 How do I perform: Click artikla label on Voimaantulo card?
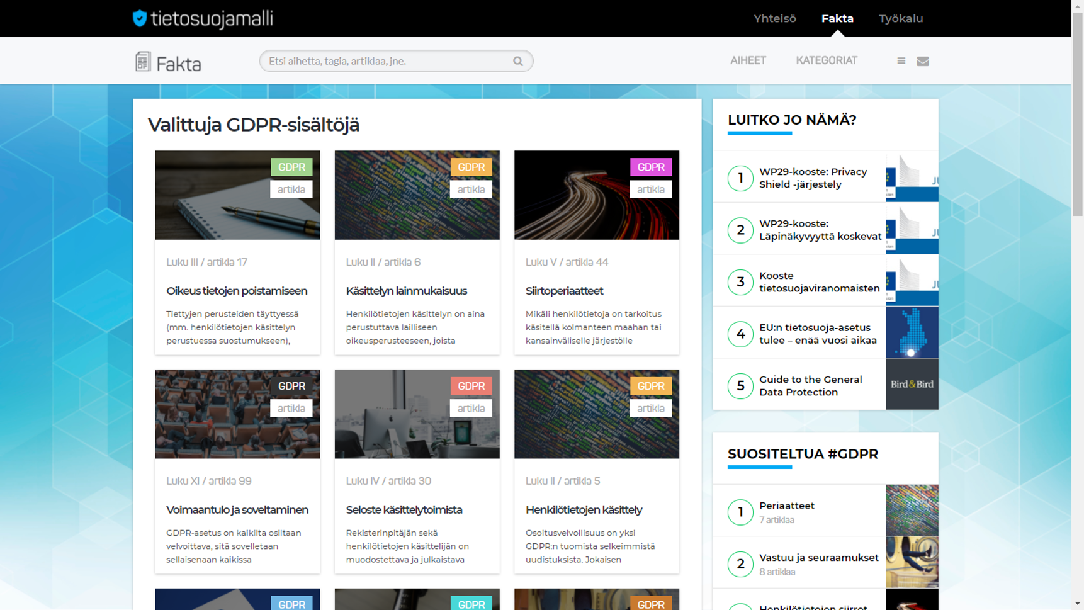[x=291, y=409]
